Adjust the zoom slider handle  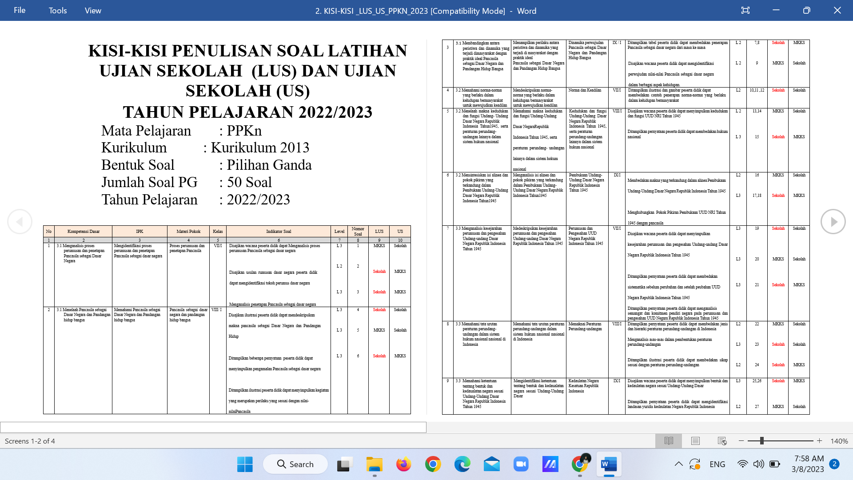[x=761, y=441]
